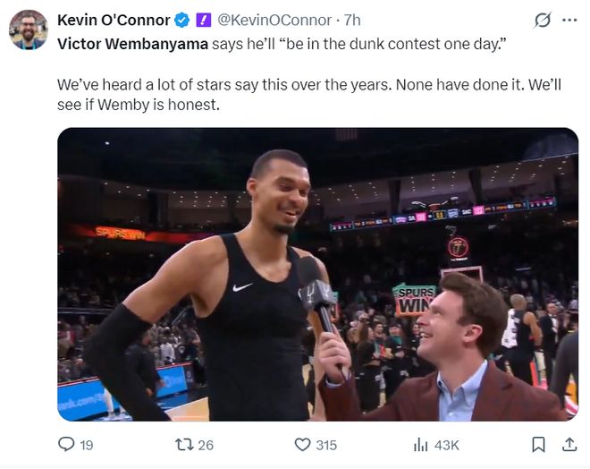Open the @KevinOConnor handle link
The height and width of the screenshot is (469, 590).
click(277, 20)
